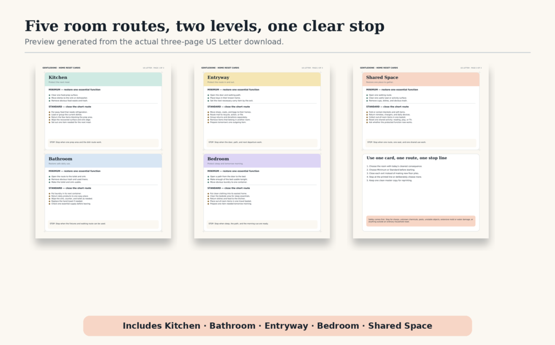Click the Bedroom card STOP line
The height and width of the screenshot is (345, 555).
click(238, 224)
